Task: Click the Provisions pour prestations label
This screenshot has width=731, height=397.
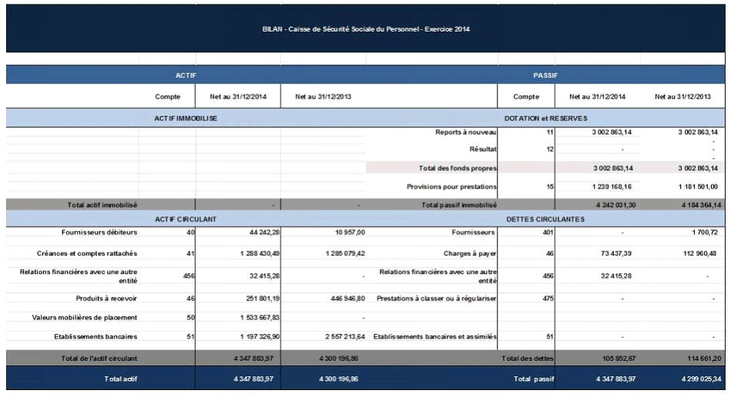Action: (x=451, y=186)
